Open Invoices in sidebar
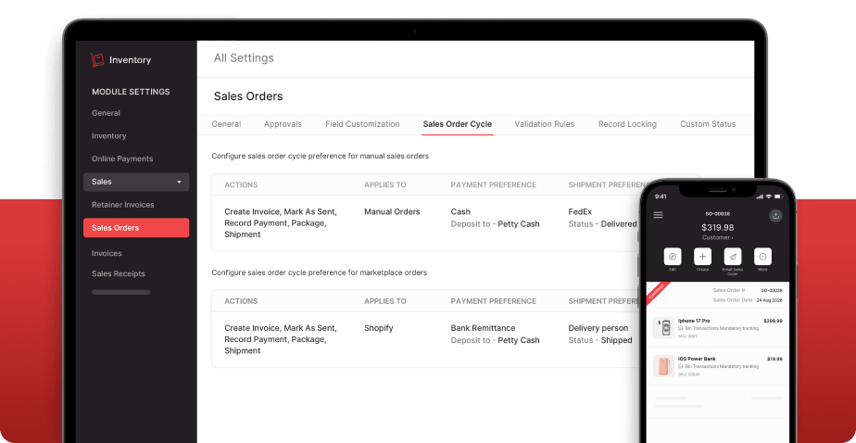 pos(107,253)
